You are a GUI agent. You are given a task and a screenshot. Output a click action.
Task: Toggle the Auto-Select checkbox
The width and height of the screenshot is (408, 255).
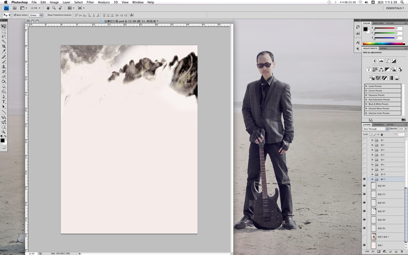(15, 15)
